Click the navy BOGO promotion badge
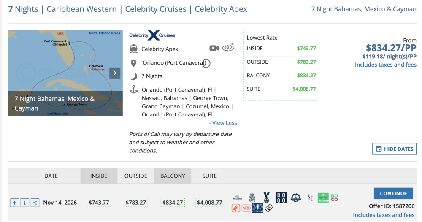The image size is (422, 222). tap(281, 198)
